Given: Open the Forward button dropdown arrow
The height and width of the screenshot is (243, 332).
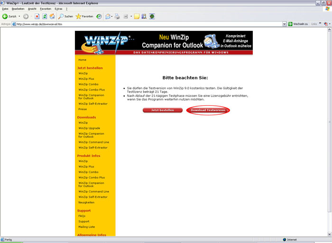Looking at the screenshot, I should click(x=31, y=16).
